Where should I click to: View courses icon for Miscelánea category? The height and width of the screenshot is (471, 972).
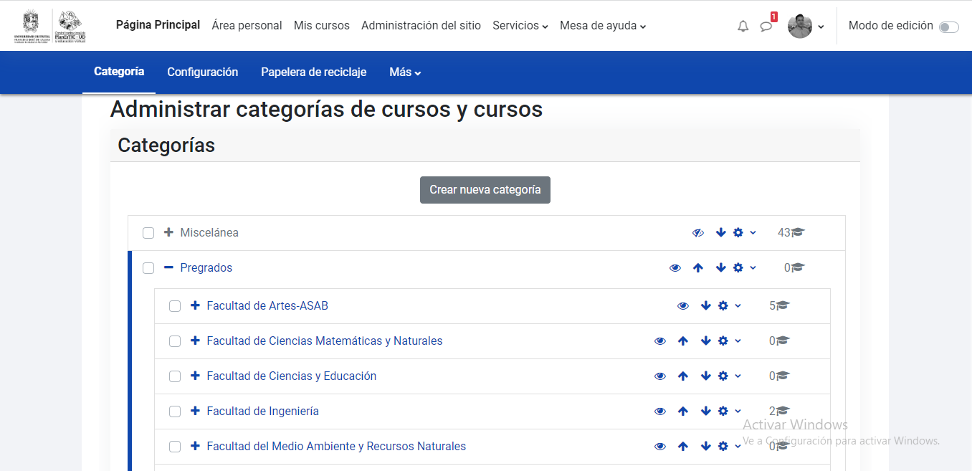[x=799, y=232]
